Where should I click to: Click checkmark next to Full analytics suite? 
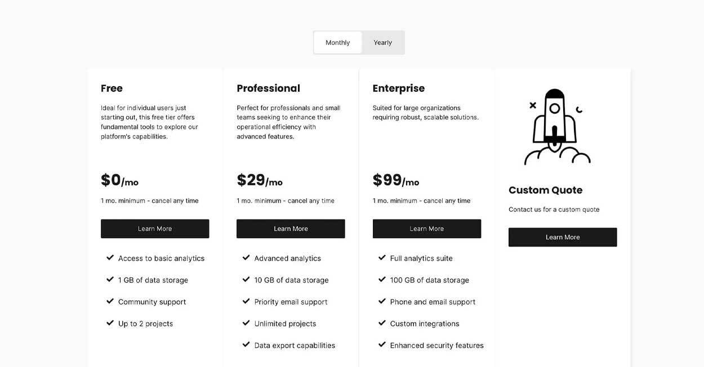(382, 258)
